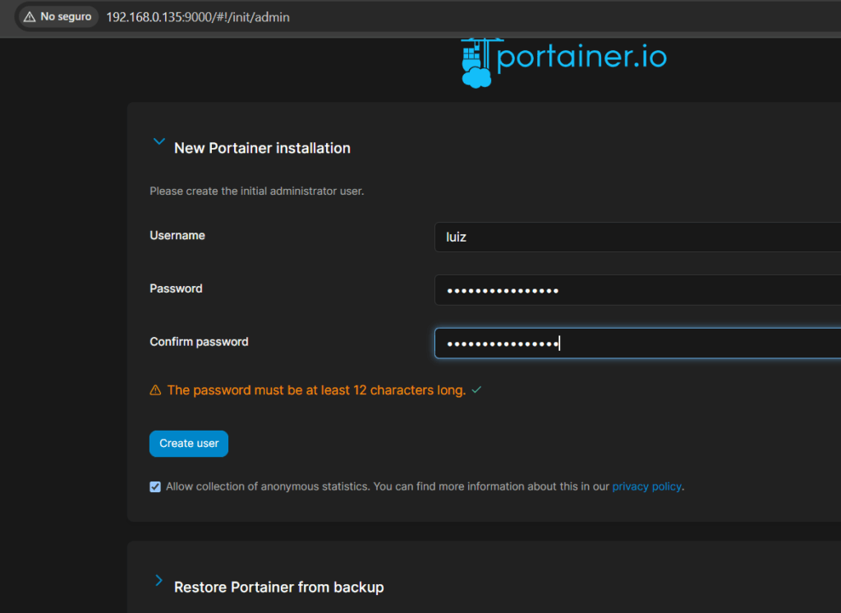
Task: Click the blue chevron next to New Portainer installation
Action: pyautogui.click(x=159, y=141)
